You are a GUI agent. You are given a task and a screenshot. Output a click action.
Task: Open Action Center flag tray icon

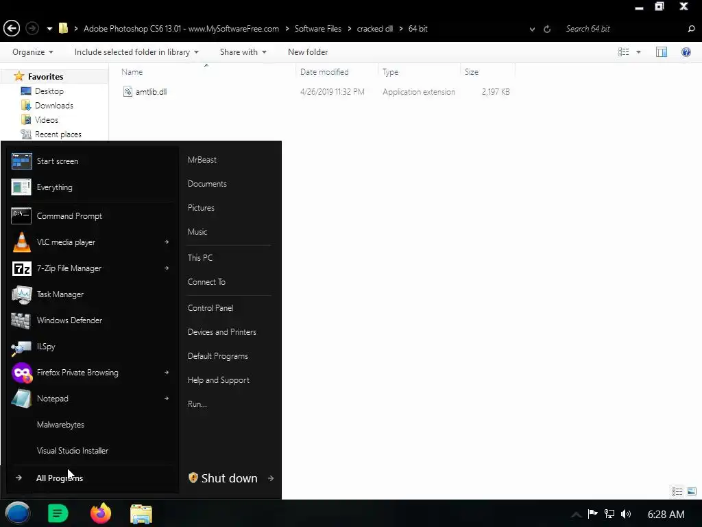593,513
